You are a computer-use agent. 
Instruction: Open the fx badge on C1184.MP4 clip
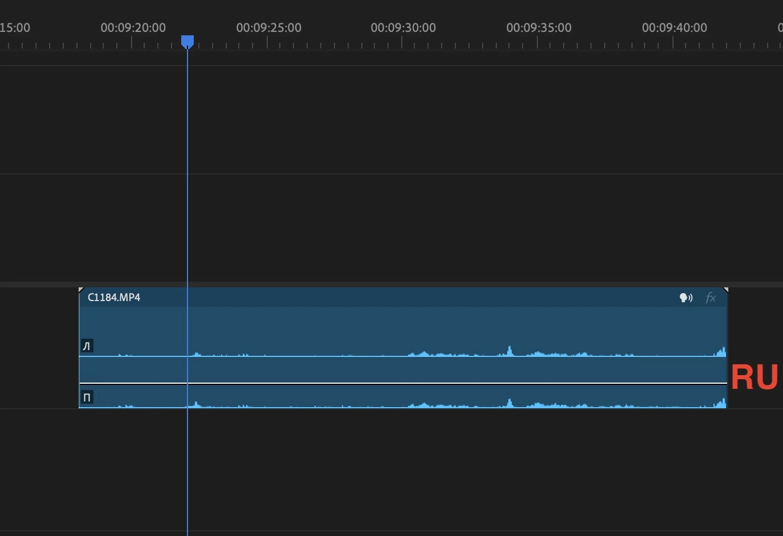[x=711, y=298]
